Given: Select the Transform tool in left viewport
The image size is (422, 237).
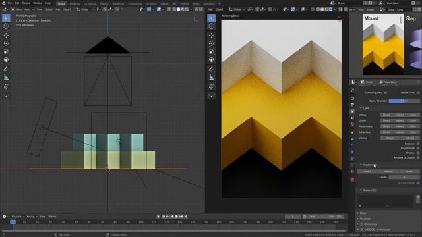Looking at the screenshot, I should (x=6, y=60).
